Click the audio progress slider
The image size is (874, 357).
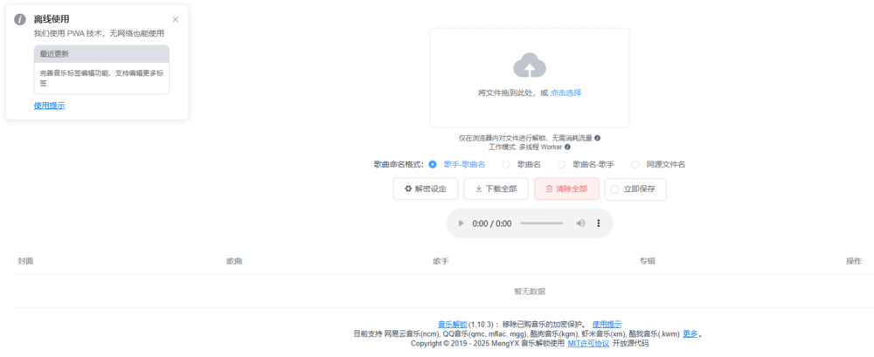[541, 223]
